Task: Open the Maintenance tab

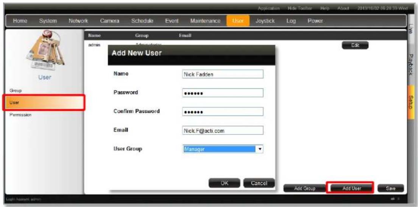Action: tap(205, 21)
